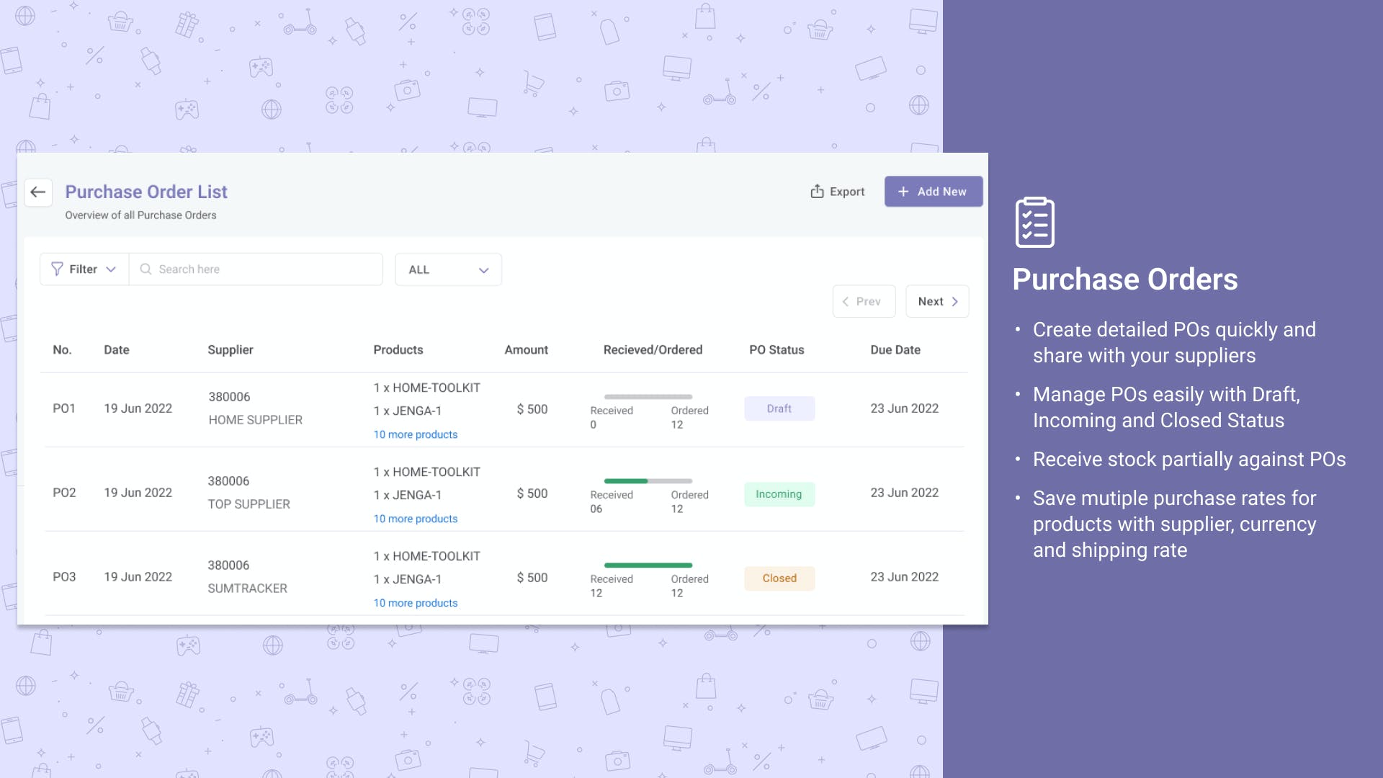This screenshot has width=1383, height=778.
Task: Click the Purchase Orders clipboard checklist icon
Action: tap(1034, 223)
